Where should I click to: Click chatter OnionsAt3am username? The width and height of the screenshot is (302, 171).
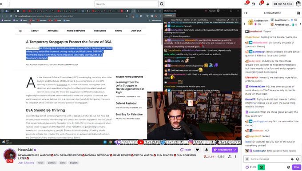(x=257, y=87)
